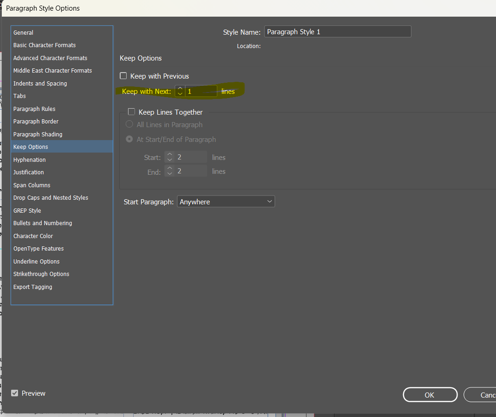The height and width of the screenshot is (417, 496).
Task: Open Paragraph Shading settings
Action: [x=61, y=134]
